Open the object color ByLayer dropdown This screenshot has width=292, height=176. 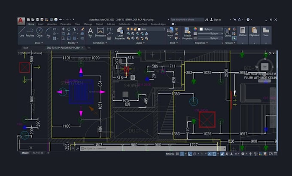211,29
